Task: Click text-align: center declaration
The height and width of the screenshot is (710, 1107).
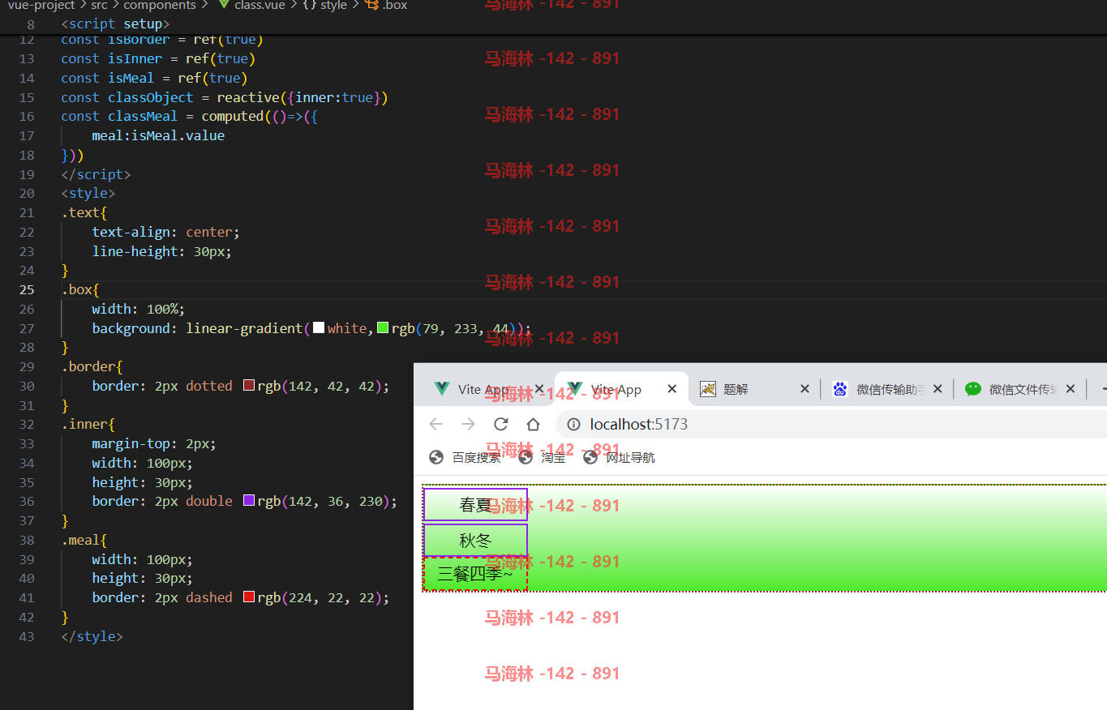Action: pyautogui.click(x=166, y=232)
